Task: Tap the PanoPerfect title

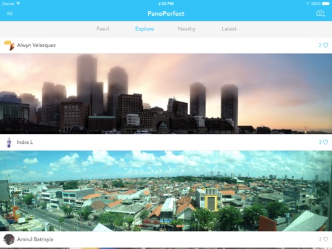Action: point(166,14)
